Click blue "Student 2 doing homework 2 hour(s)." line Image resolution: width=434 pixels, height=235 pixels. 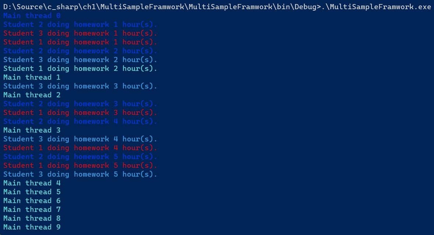80,51
